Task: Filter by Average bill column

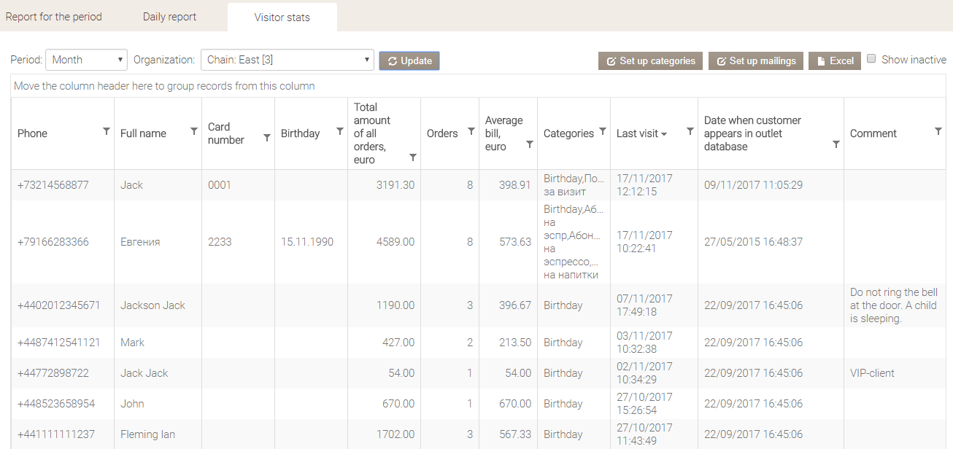Action: (530, 144)
